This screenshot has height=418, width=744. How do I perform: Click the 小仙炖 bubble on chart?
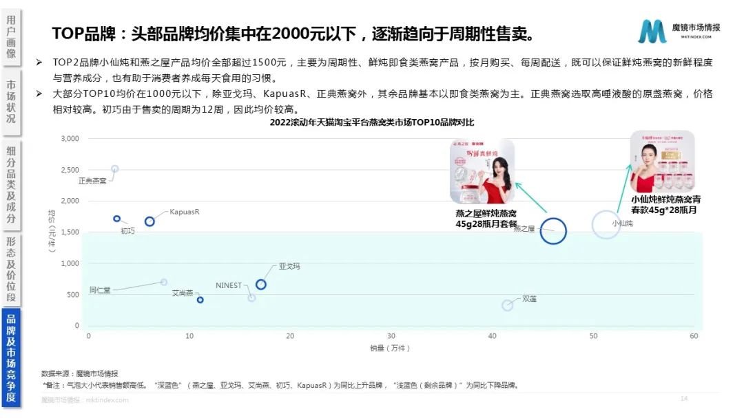coord(606,224)
